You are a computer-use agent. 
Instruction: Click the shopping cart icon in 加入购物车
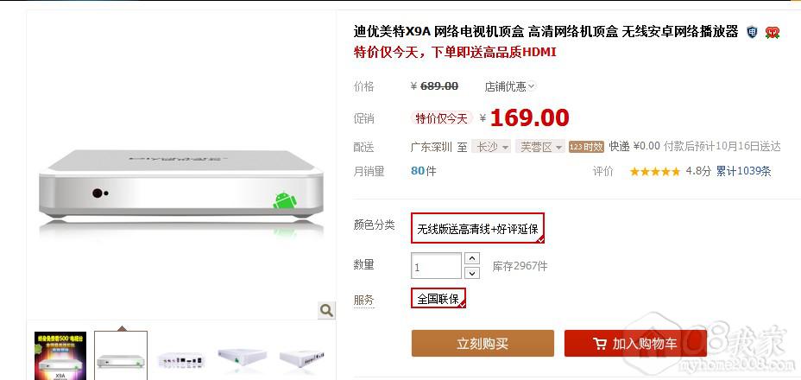[600, 343]
